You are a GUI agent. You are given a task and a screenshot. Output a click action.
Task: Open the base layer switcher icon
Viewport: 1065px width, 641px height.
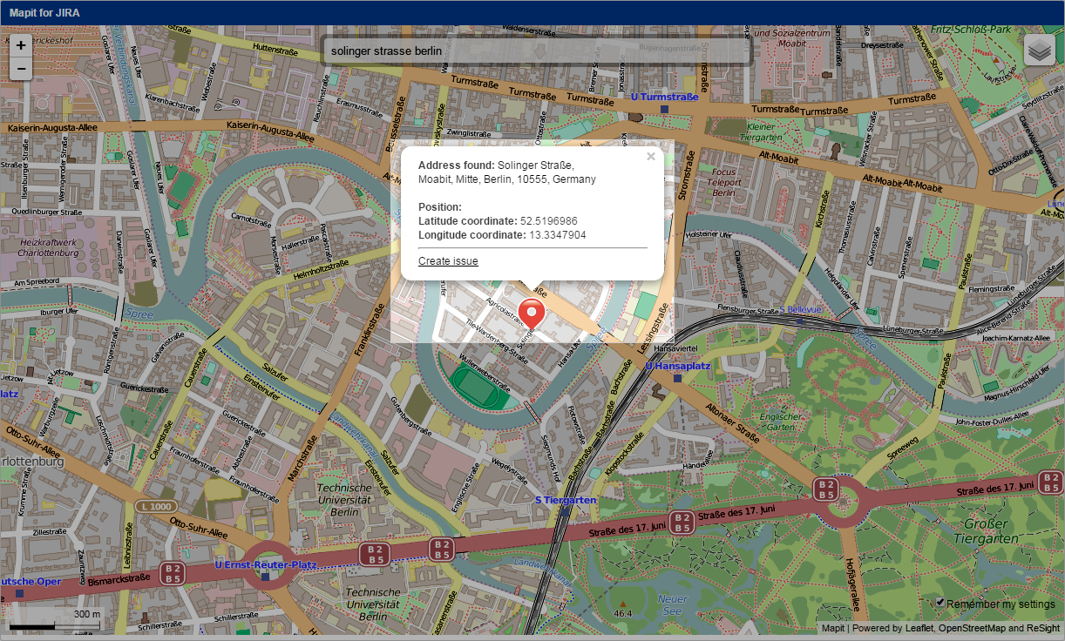coord(1038,50)
